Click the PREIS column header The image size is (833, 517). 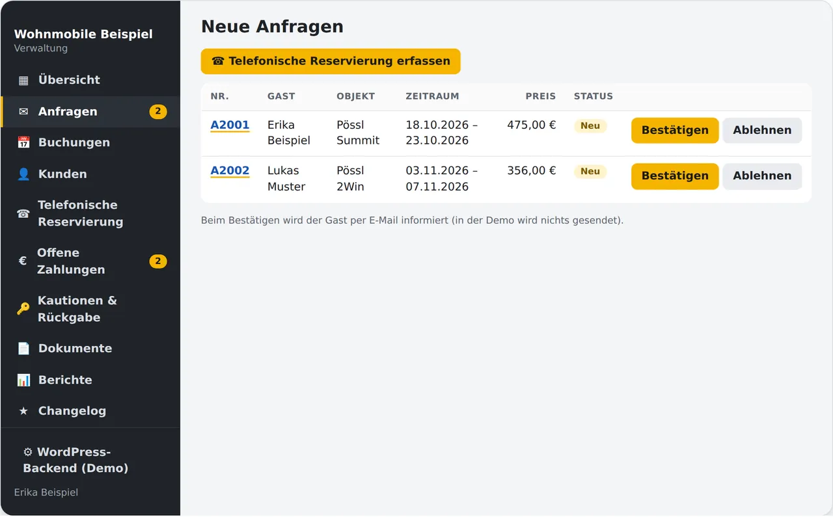coord(541,96)
